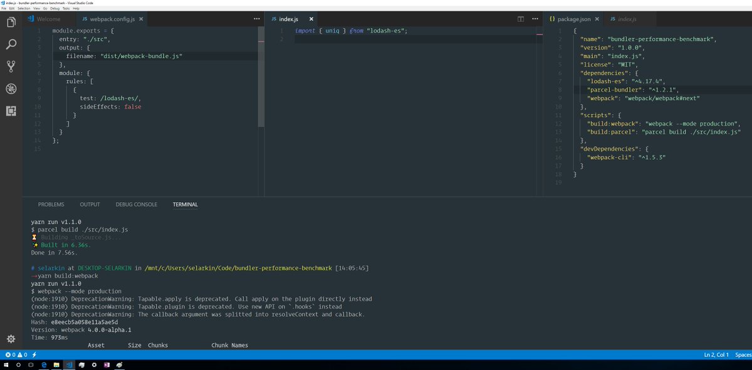This screenshot has width=752, height=370.
Task: Open Task View on the taskbar
Action: coord(31,364)
